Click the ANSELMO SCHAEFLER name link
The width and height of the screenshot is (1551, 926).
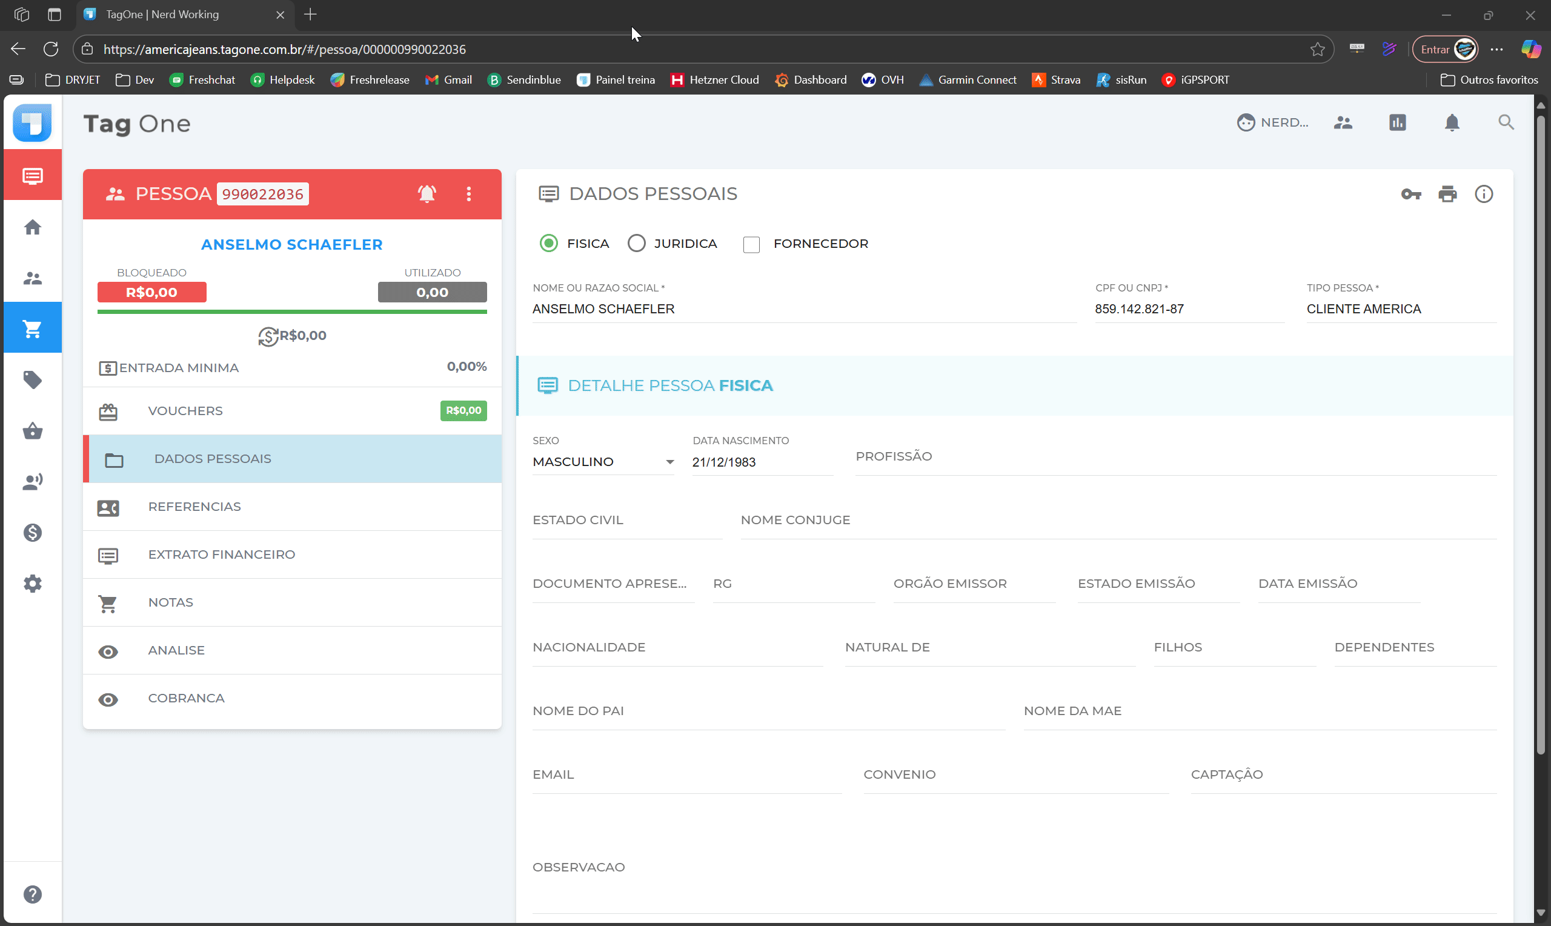[x=292, y=245]
